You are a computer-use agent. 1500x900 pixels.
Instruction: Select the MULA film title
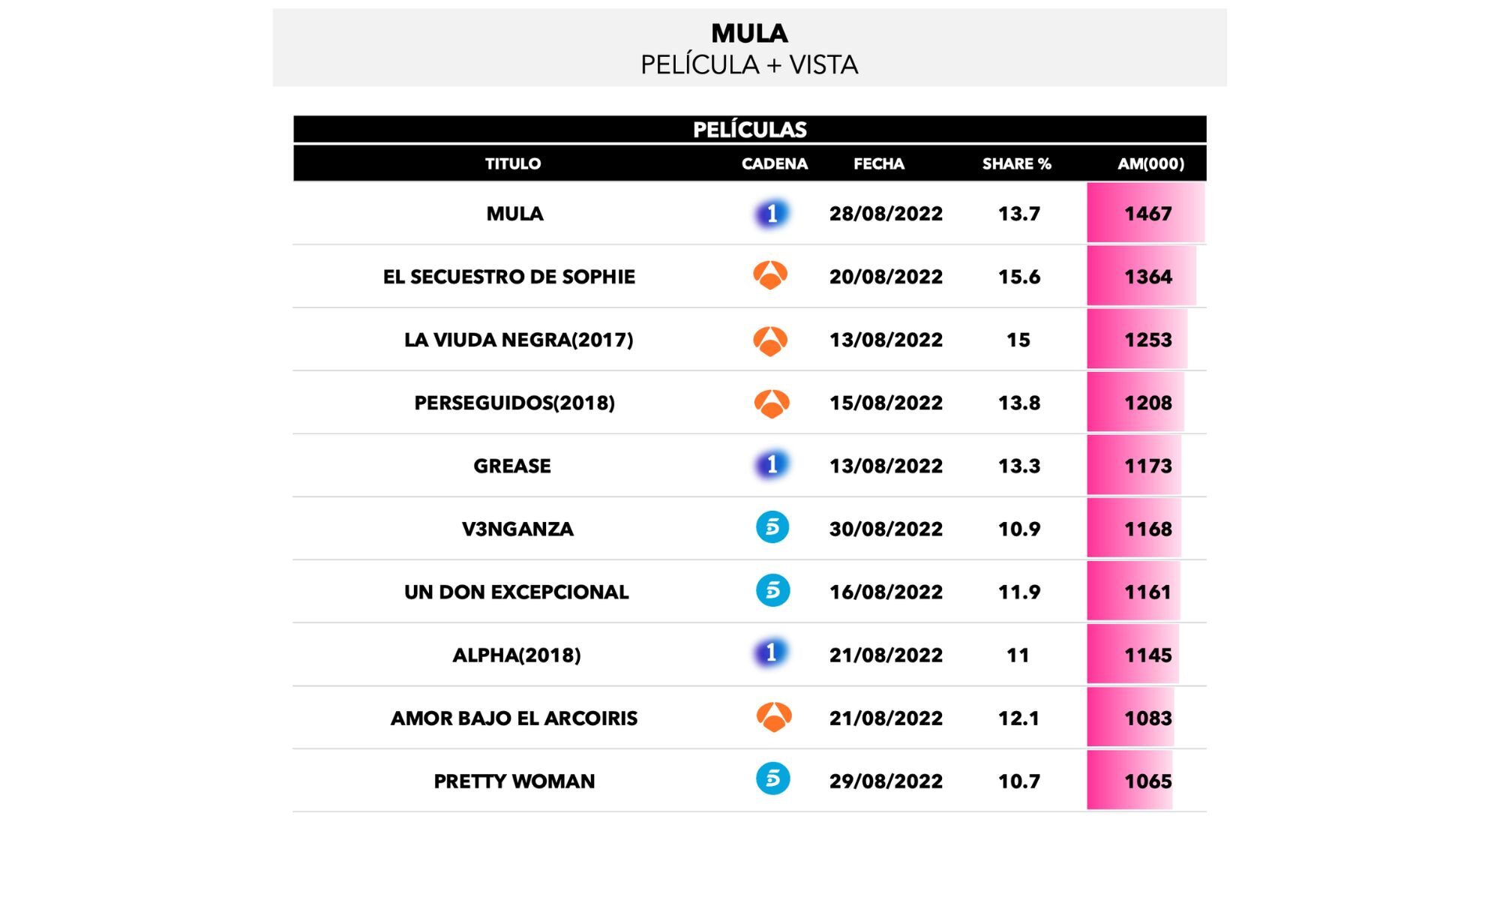514,214
